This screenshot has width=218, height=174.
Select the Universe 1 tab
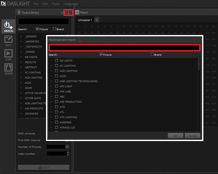[x=85, y=20]
